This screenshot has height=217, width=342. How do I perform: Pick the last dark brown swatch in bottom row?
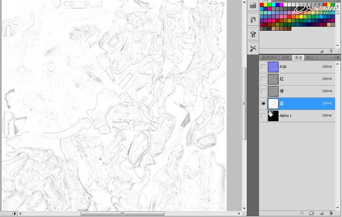[x=289, y=29]
